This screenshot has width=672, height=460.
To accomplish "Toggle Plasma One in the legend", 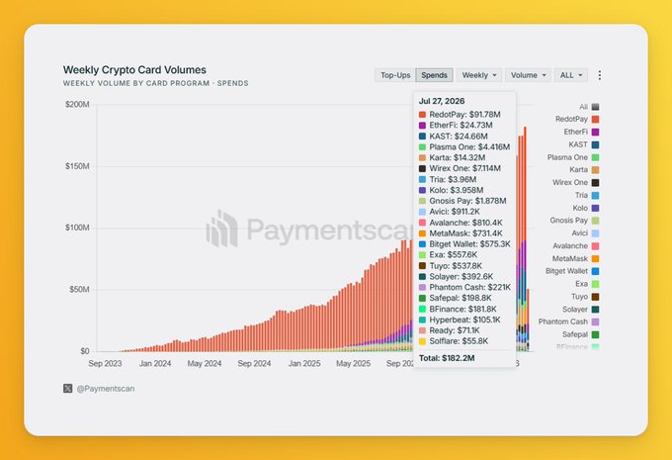I will pos(573,157).
